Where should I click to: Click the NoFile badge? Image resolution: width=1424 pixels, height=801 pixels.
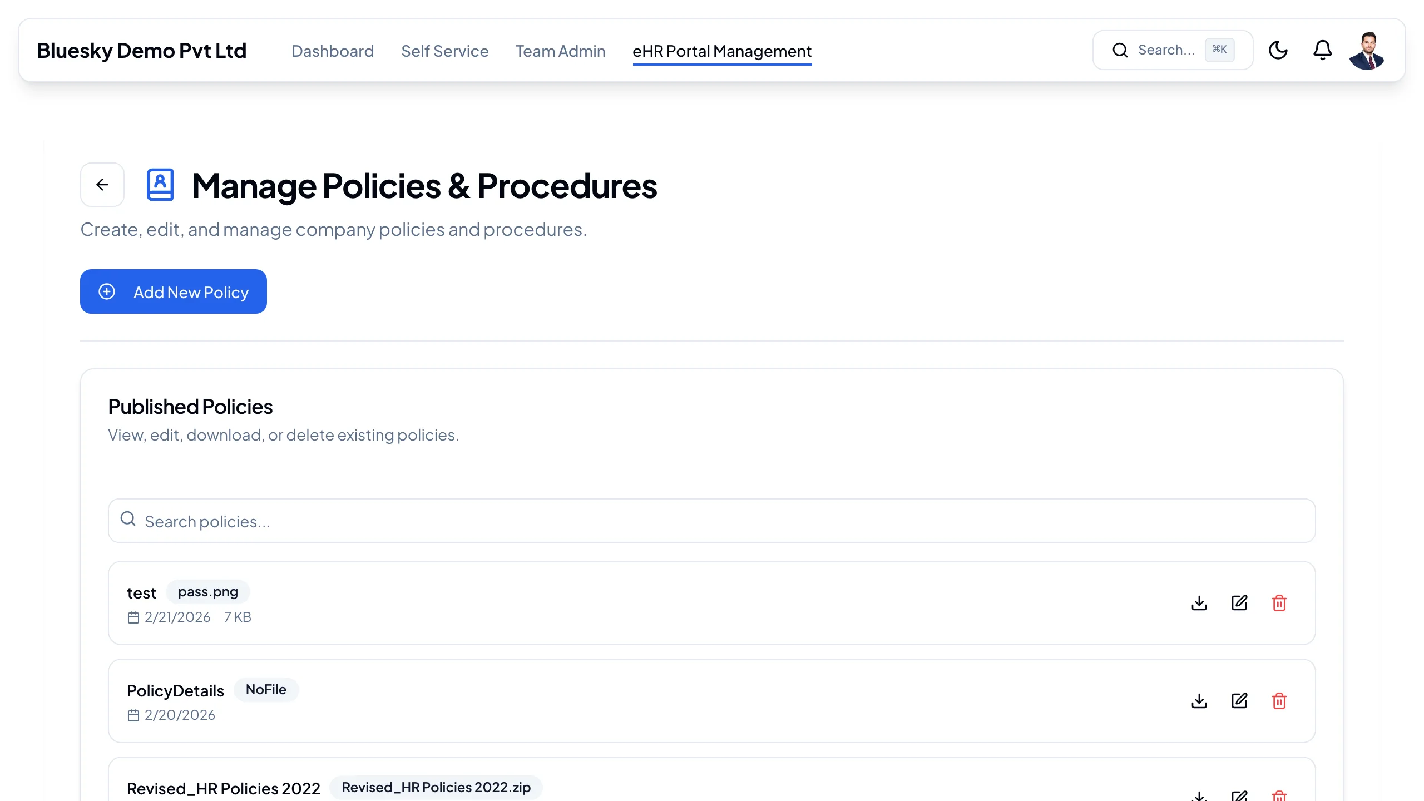(x=266, y=690)
